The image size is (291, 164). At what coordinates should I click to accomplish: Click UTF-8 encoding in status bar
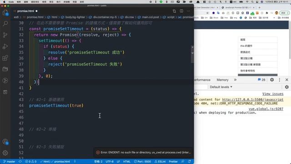110,162
